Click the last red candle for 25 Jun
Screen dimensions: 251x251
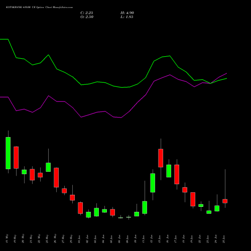click(225, 201)
